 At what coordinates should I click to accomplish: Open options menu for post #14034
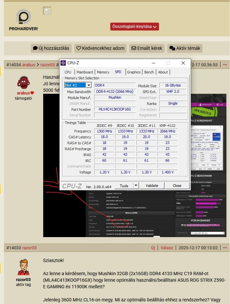225,65
